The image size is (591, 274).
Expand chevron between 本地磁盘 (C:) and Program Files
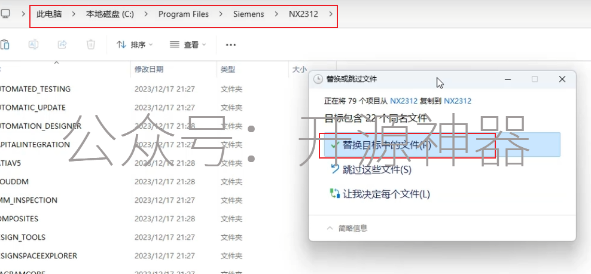coord(146,14)
